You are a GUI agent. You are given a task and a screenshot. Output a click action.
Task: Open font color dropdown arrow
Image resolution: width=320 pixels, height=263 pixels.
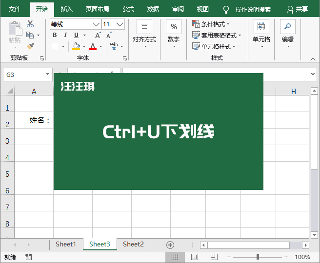pyautogui.click(x=101, y=46)
